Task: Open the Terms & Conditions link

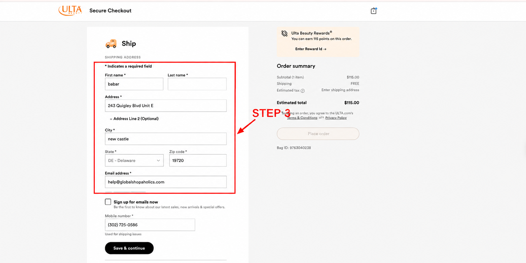Action: point(302,118)
